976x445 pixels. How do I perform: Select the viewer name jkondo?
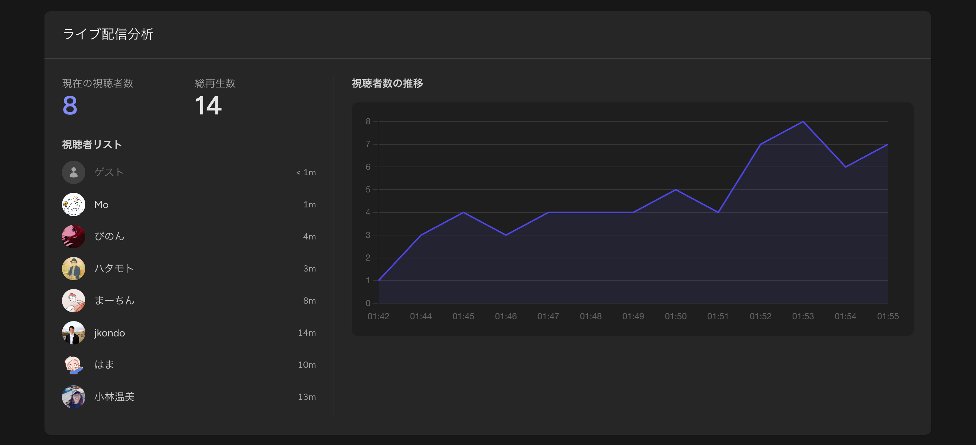pyautogui.click(x=109, y=333)
